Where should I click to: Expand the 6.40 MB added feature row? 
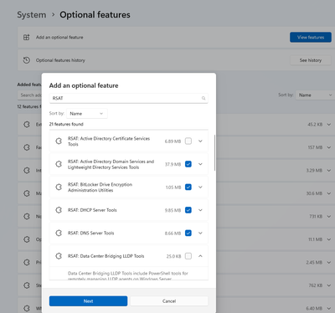329,308
